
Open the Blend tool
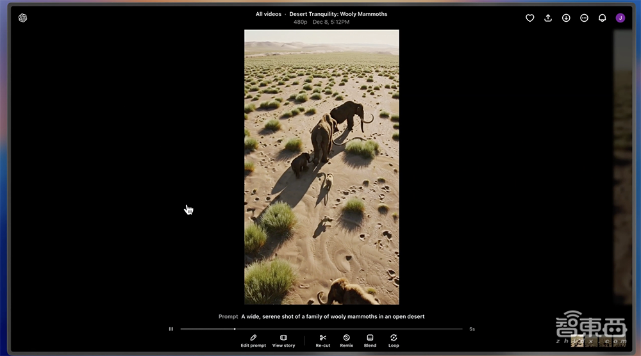[x=370, y=341]
